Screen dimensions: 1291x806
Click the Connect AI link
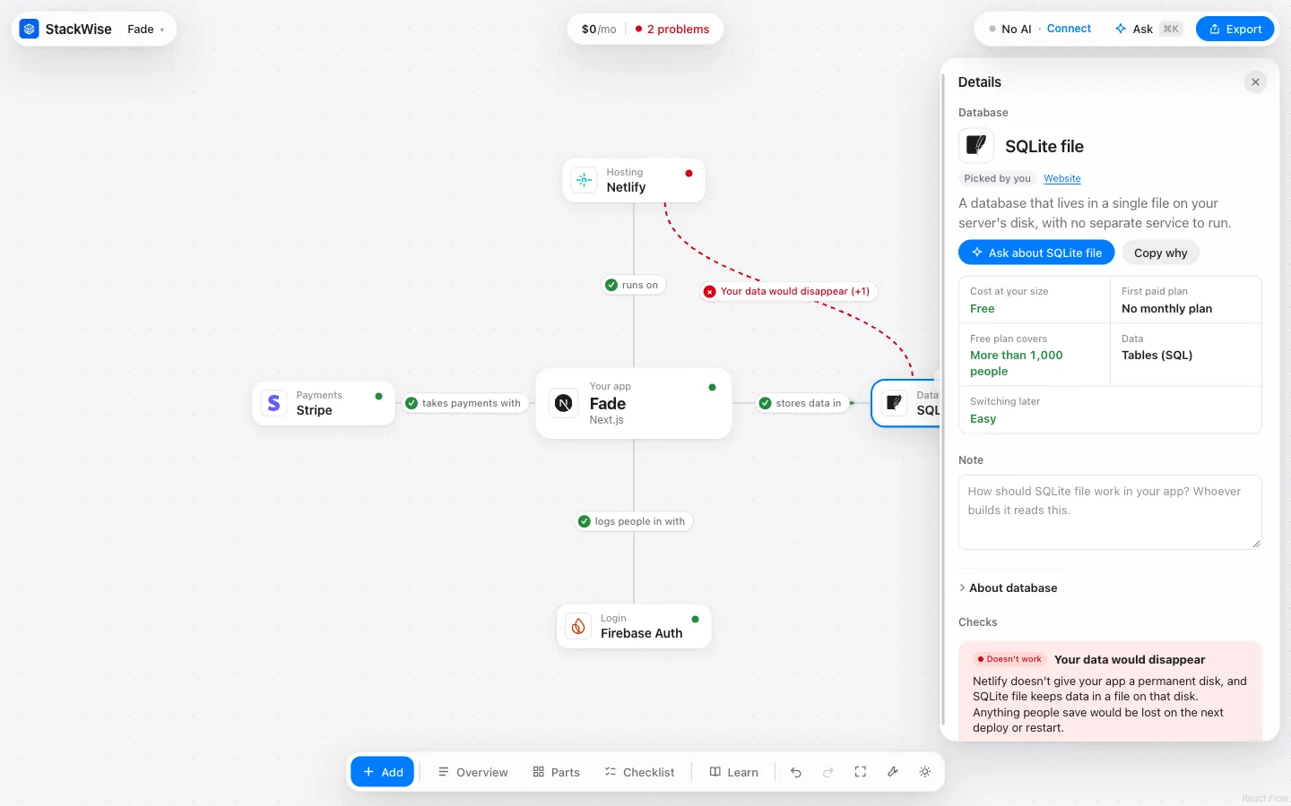point(1069,29)
